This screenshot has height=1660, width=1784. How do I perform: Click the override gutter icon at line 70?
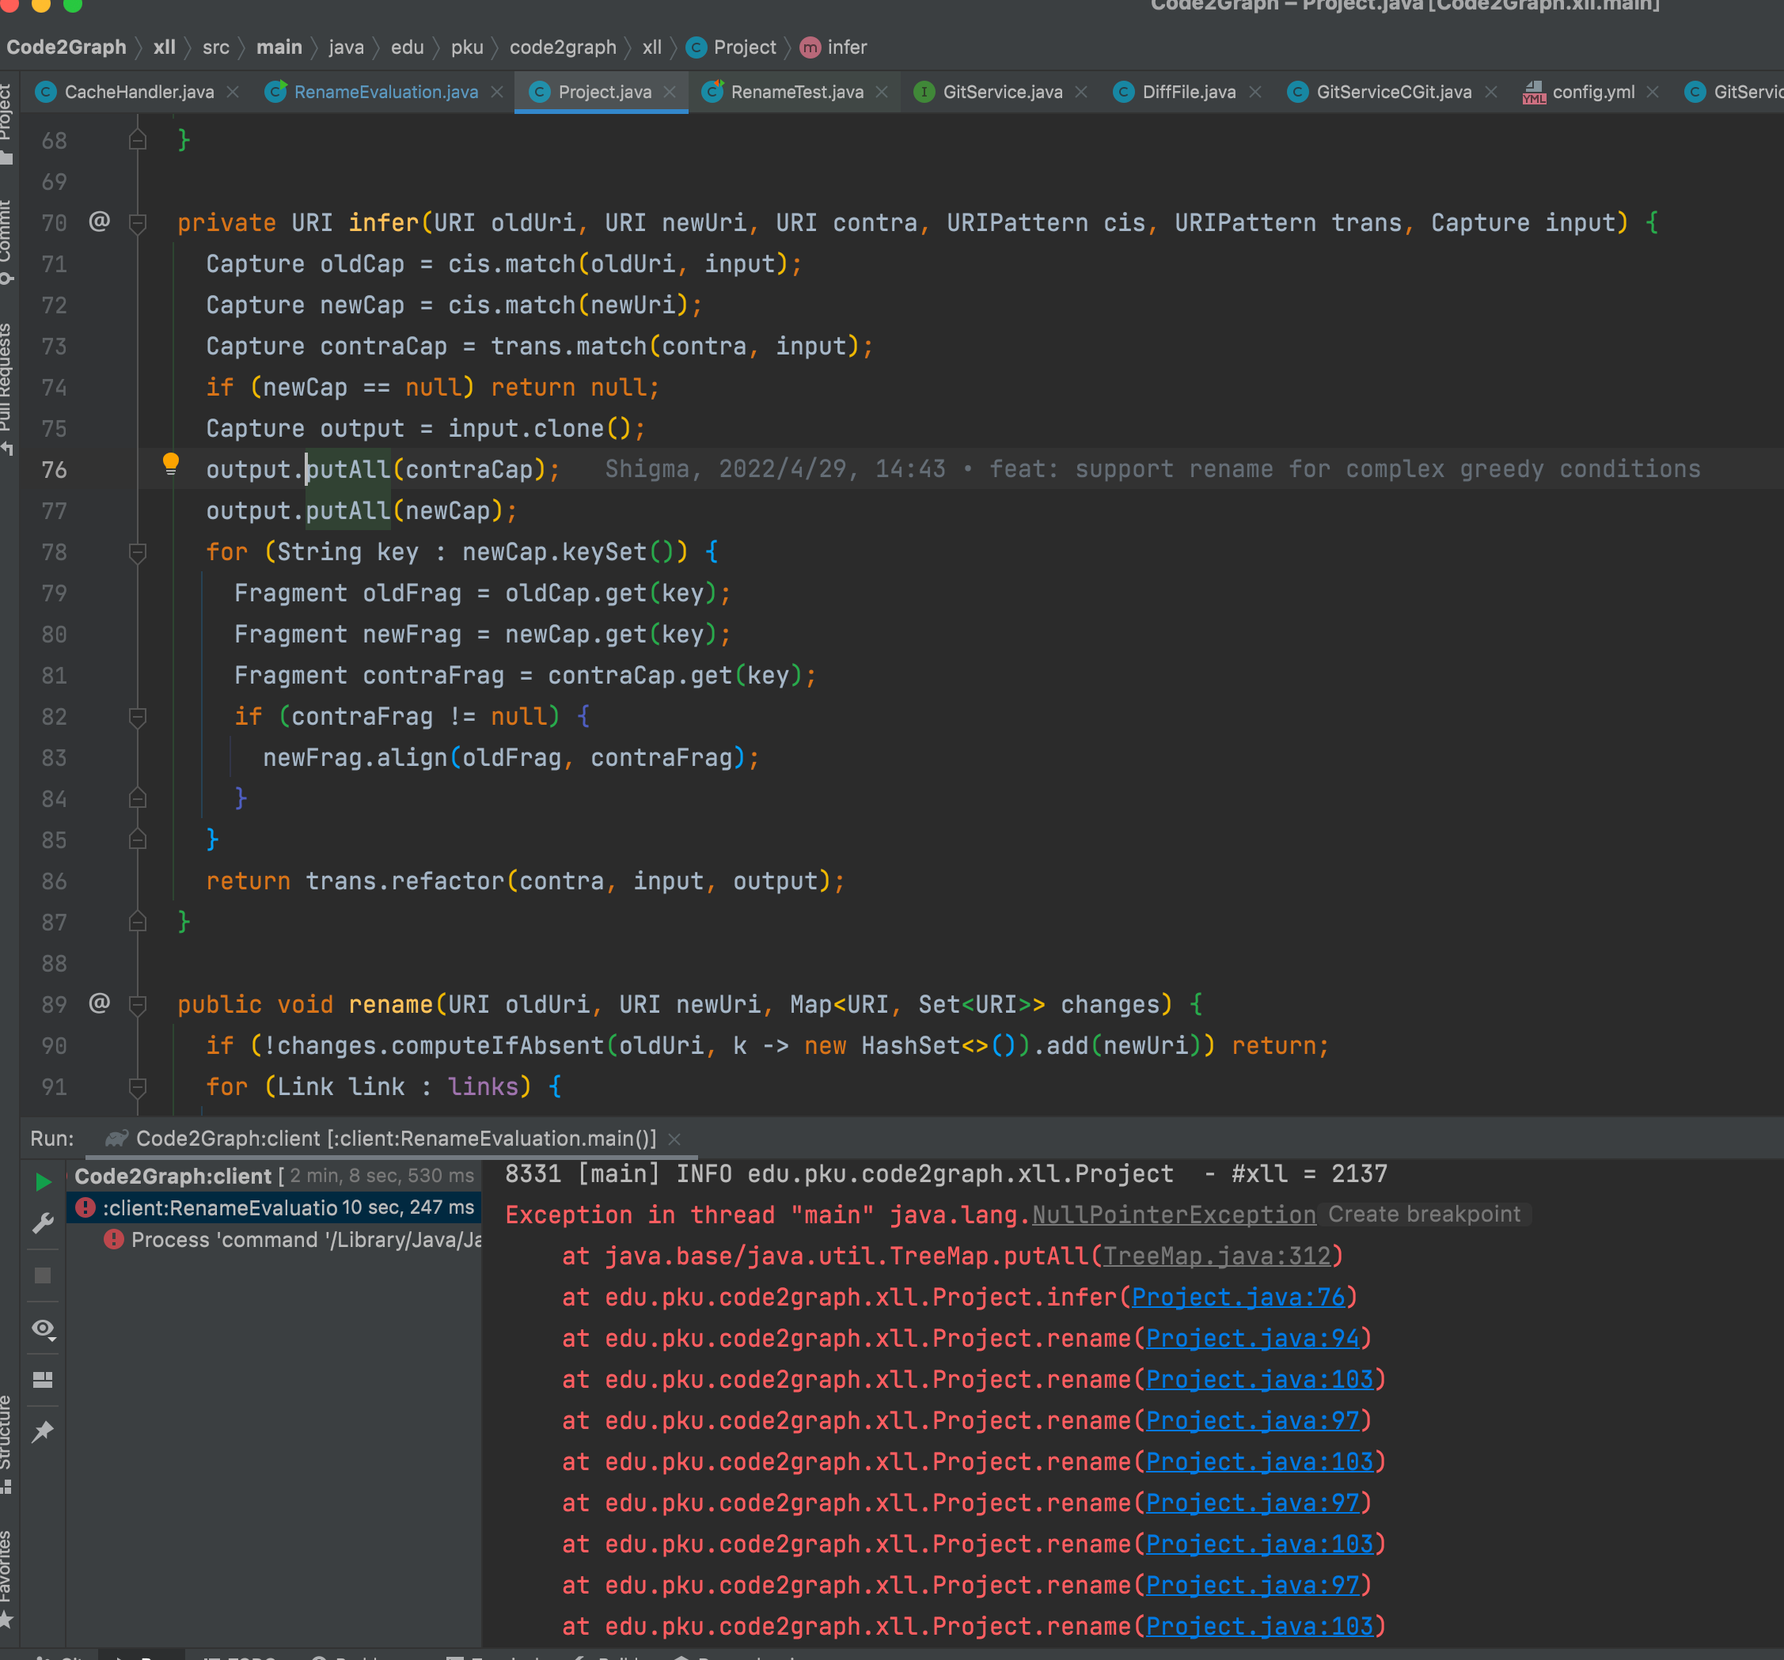(99, 221)
